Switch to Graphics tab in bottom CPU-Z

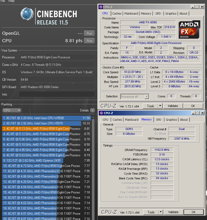tap(171, 120)
